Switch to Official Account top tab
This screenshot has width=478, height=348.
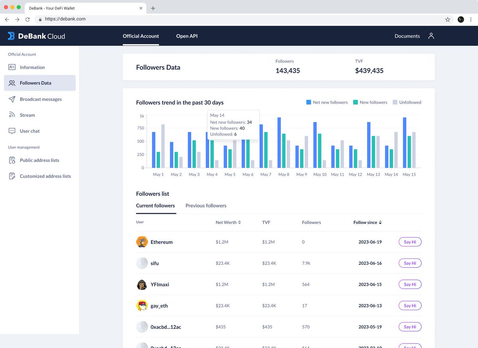coord(141,36)
